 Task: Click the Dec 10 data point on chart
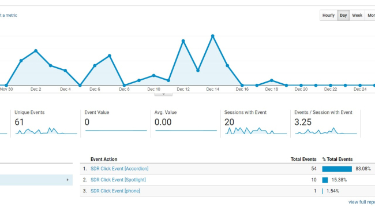pyautogui.click(x=154, y=76)
